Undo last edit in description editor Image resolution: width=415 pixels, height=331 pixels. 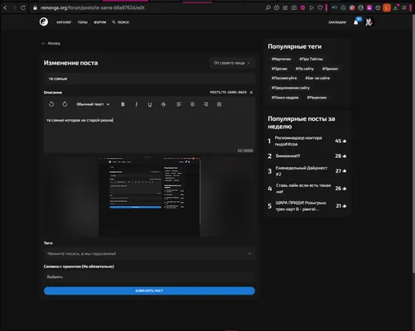coord(51,104)
